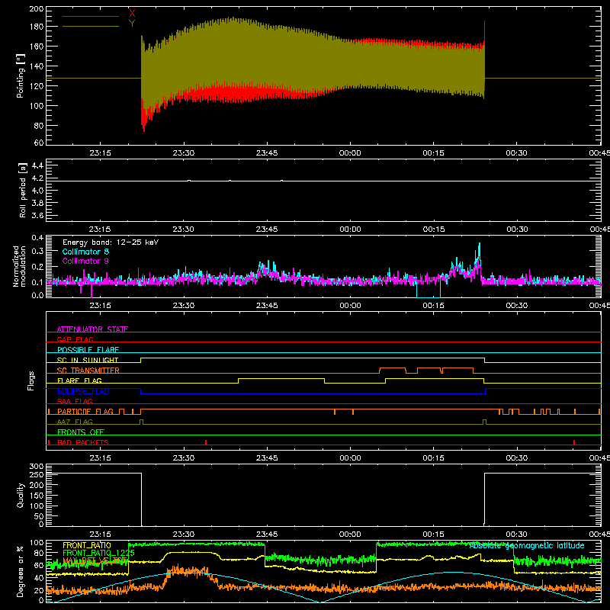610x610 pixels.
Task: Click 'Absolute geomagnetic latitude' label
Action: pyautogui.click(x=527, y=546)
